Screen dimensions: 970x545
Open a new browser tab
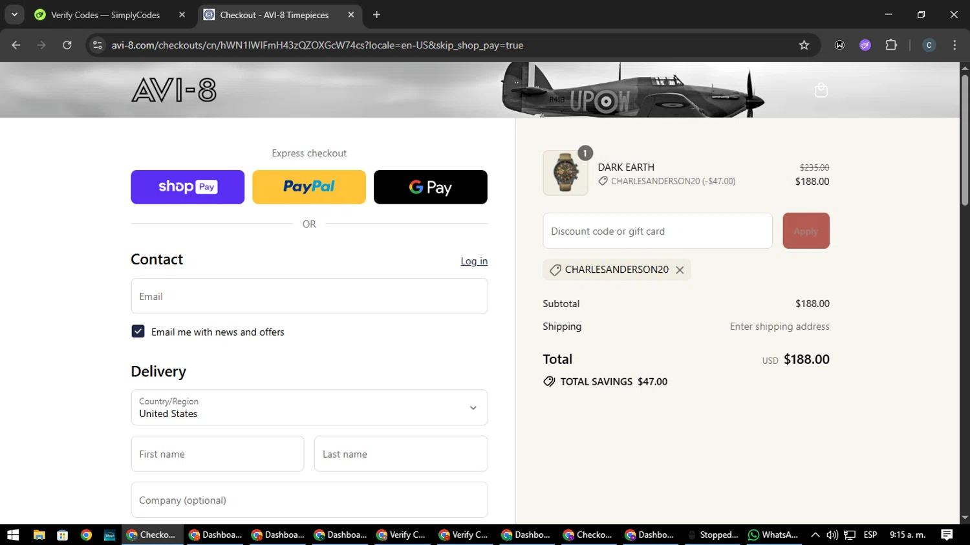376,15
